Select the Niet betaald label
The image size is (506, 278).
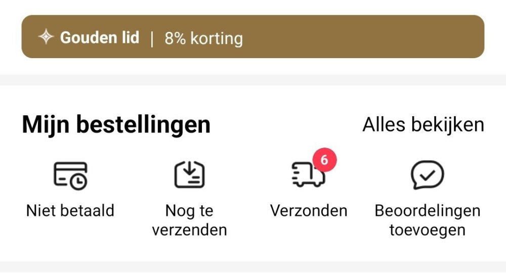click(70, 210)
